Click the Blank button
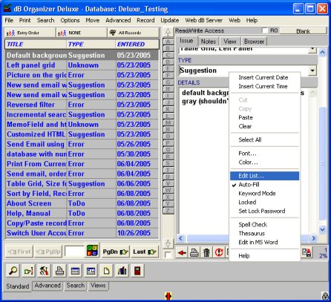Viewport: 331px width, 302px height. click(x=303, y=31)
